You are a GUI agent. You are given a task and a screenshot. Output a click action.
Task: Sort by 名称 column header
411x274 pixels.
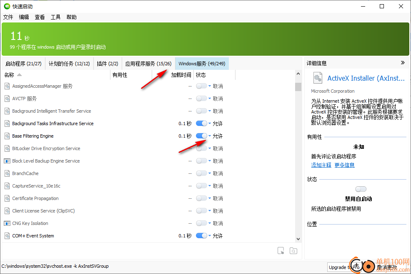[56, 75]
